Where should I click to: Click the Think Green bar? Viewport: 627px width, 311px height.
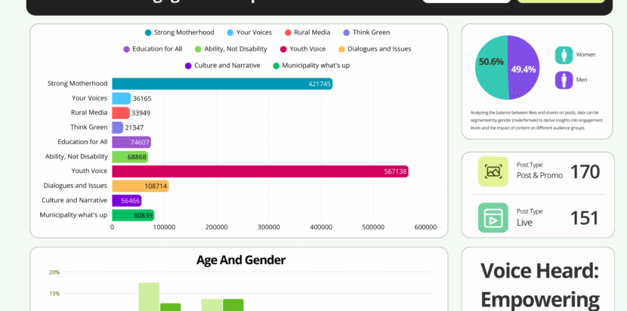[x=118, y=128]
